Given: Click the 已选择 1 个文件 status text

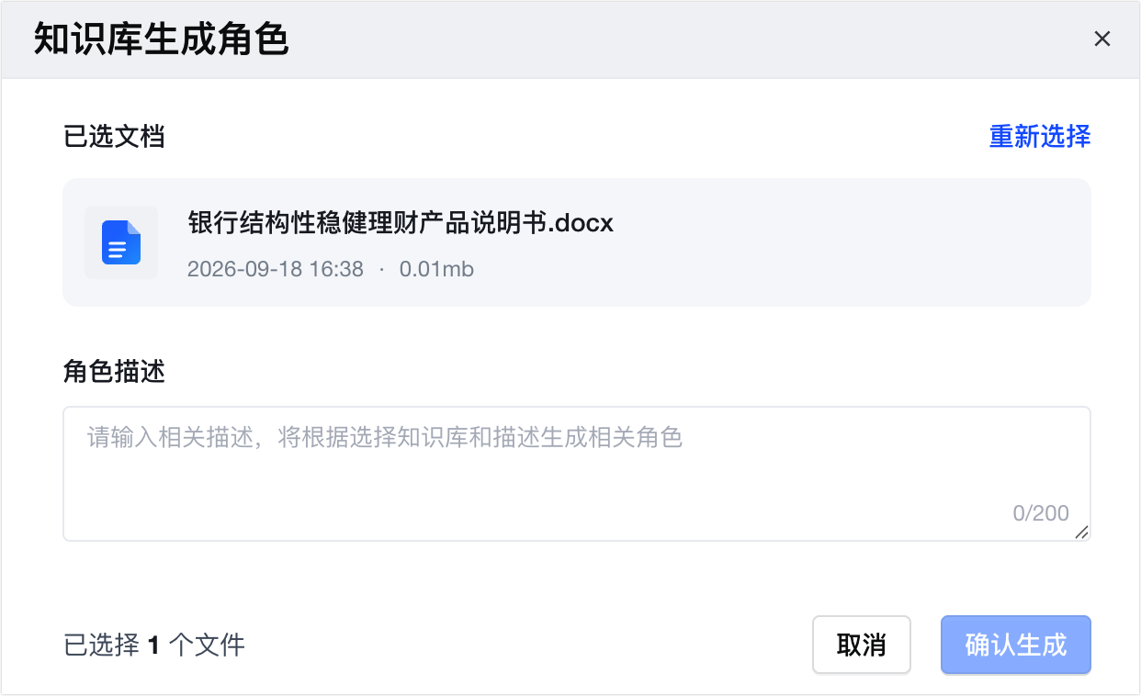Looking at the screenshot, I should (154, 645).
